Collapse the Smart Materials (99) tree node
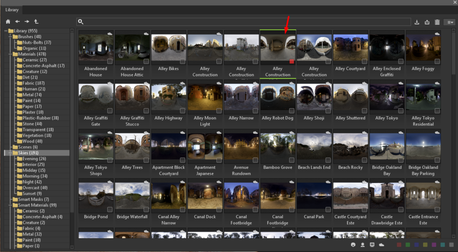458x252 pixels. click(10, 206)
